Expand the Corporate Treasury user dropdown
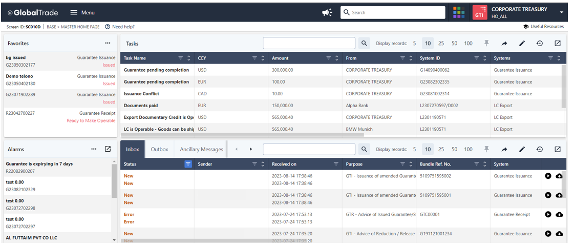The image size is (574, 246). click(562, 12)
